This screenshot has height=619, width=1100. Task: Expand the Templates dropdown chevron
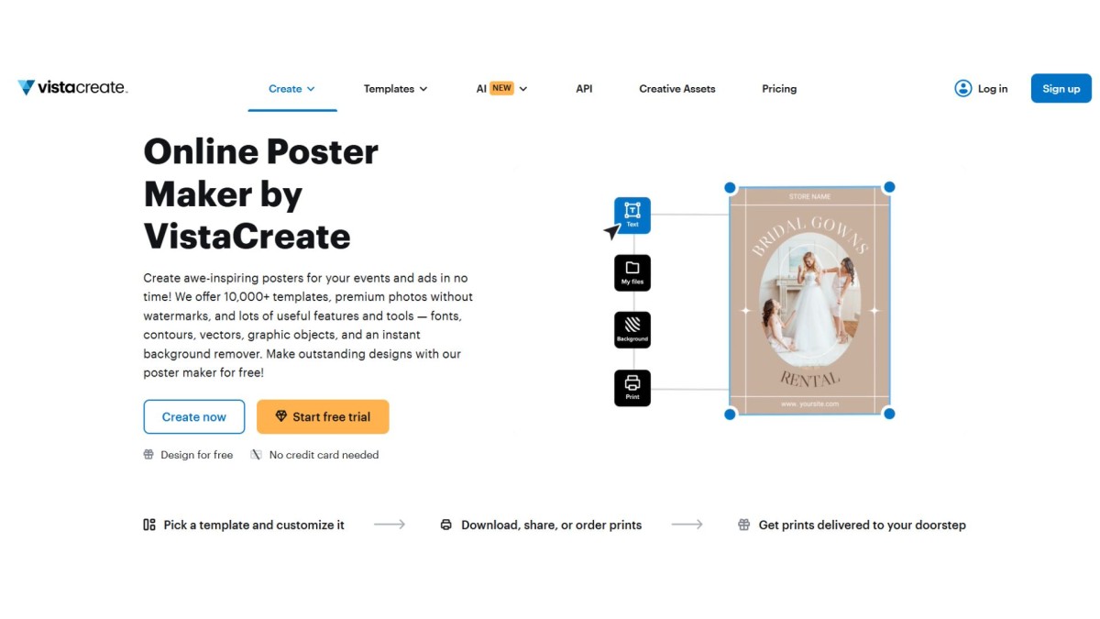pyautogui.click(x=423, y=89)
